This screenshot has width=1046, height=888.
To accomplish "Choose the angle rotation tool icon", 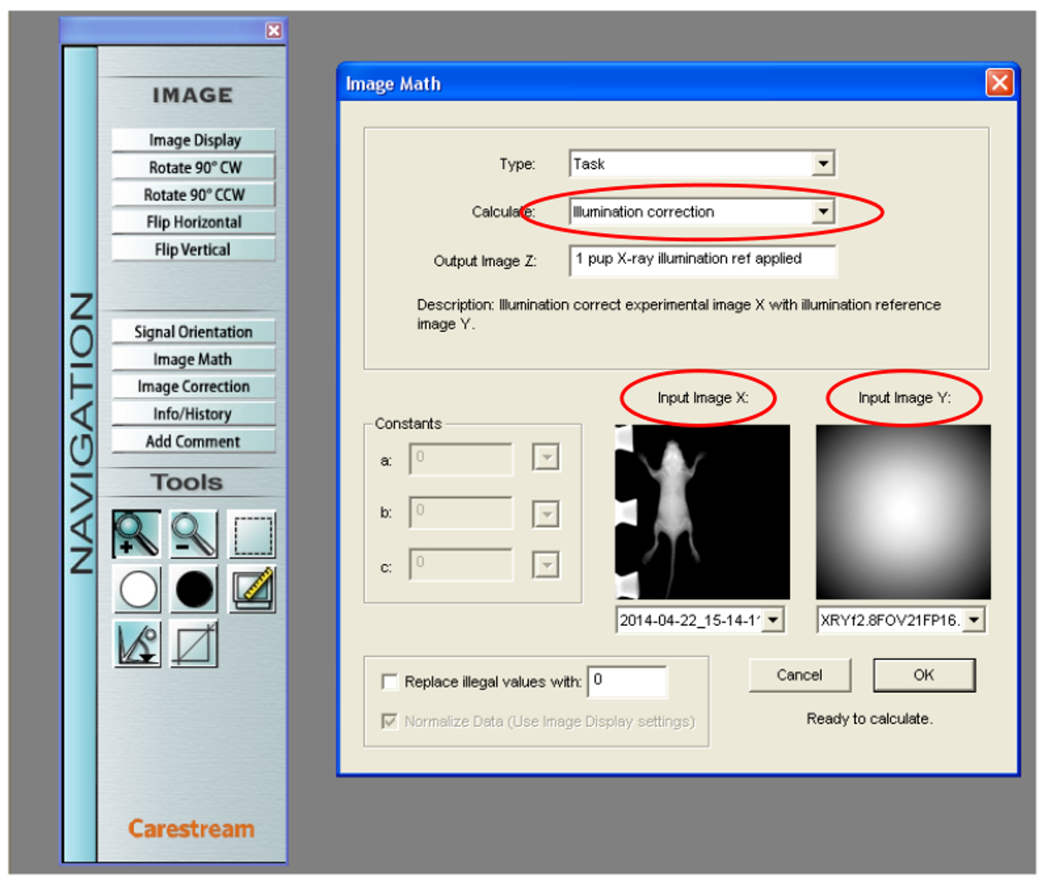I will (137, 645).
